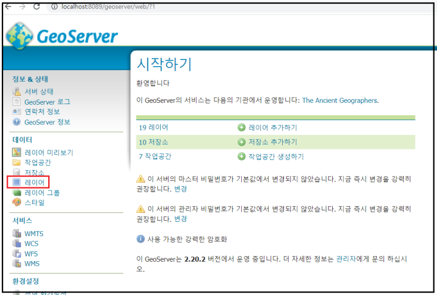This screenshot has height=295, width=437.
Task: Open the 19 레이어 count link
Action: pos(154,127)
